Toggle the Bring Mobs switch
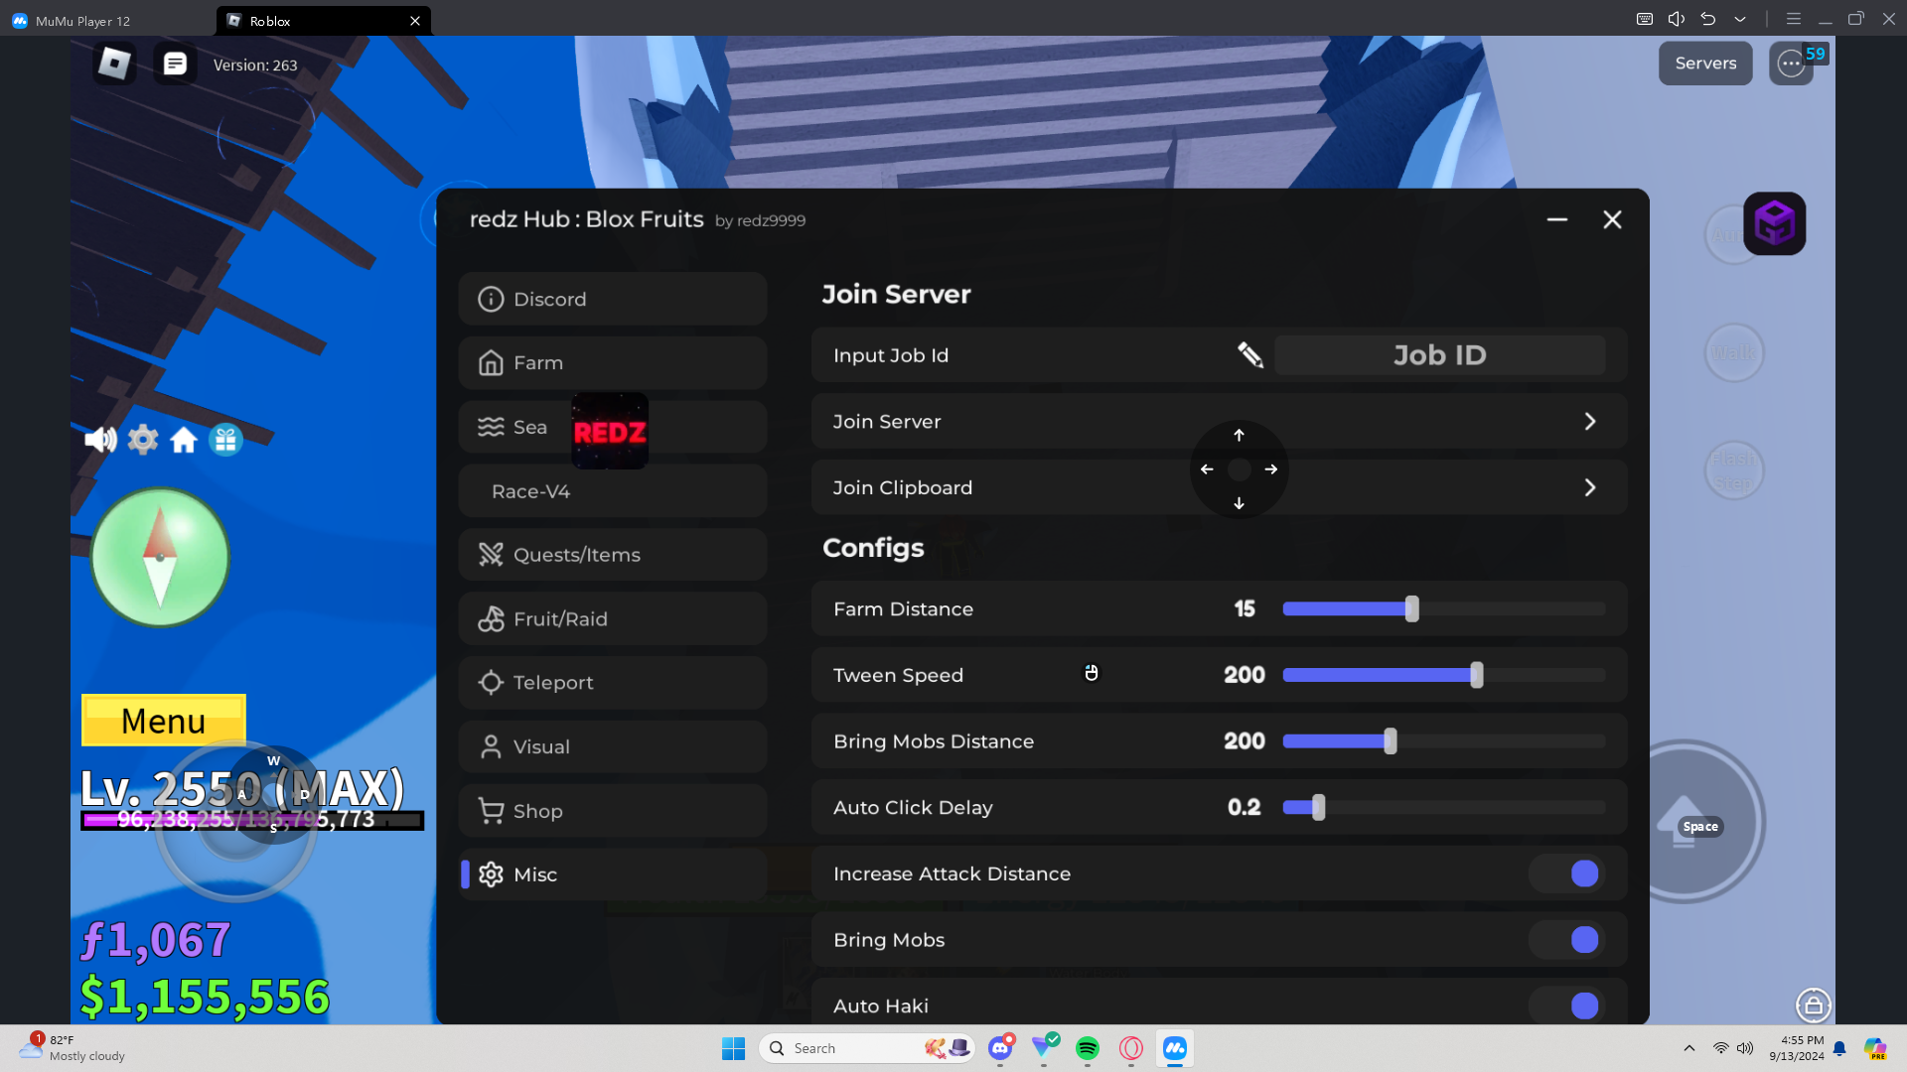 [x=1567, y=940]
